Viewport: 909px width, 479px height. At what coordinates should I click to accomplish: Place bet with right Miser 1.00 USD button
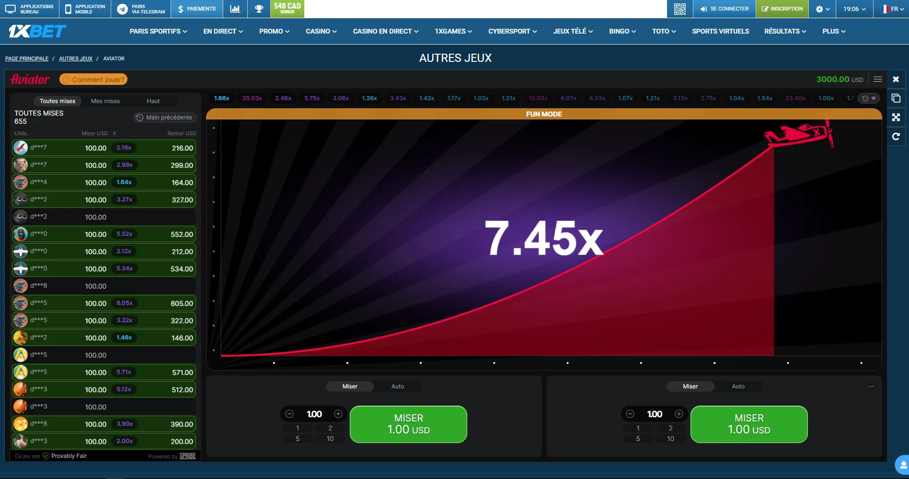tap(749, 424)
